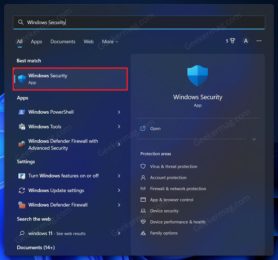Expand the Windows PowerShell result chevron
Image resolution: width=278 pixels, height=260 pixels.
click(119, 112)
